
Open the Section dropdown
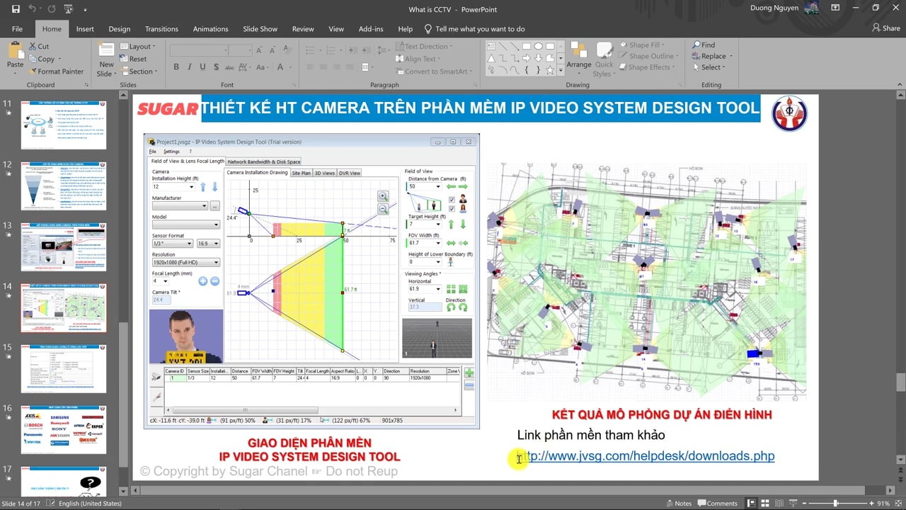coord(138,71)
